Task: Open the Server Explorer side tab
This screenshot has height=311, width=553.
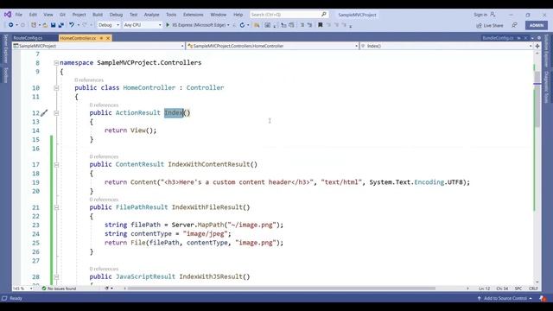Action: (5, 49)
